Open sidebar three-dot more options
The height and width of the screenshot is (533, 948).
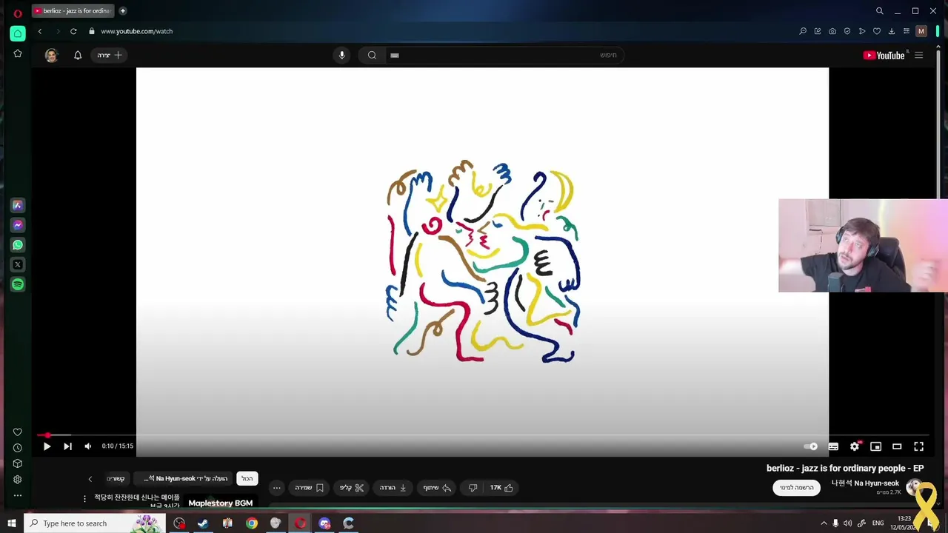(x=18, y=495)
